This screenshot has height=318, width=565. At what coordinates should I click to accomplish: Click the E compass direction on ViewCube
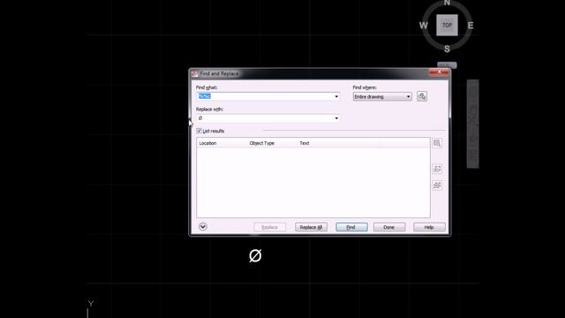tap(471, 26)
